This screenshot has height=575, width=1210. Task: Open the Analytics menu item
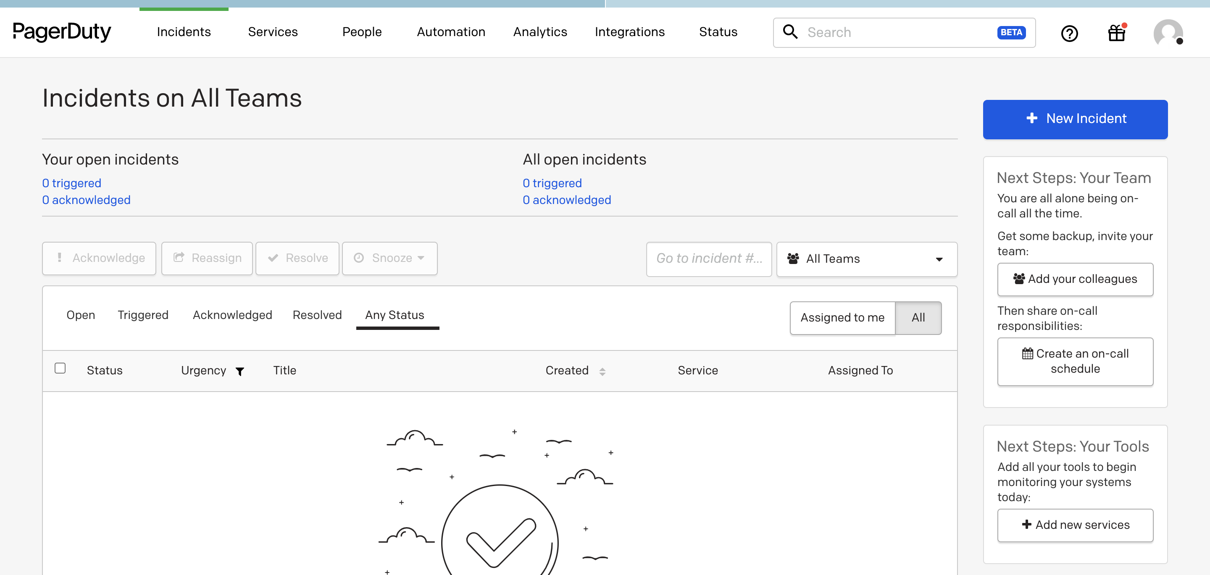click(540, 32)
